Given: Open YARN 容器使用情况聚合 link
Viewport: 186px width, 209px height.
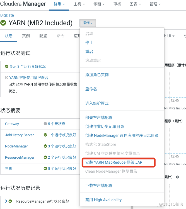Looking at the screenshot, I should (29, 78).
